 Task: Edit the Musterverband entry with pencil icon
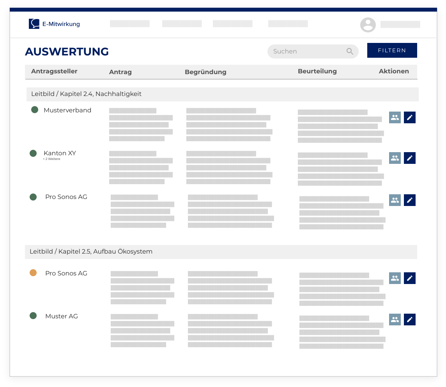[x=409, y=117]
